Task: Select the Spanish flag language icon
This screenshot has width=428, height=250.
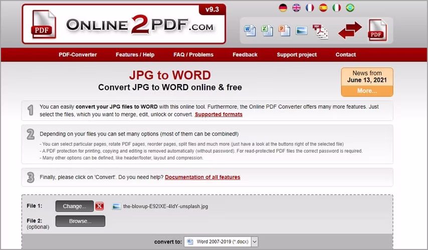Action: click(323, 8)
